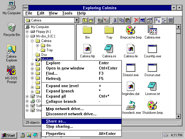
Task: Select the Calmira.rle file icon
Action: pos(130,49)
